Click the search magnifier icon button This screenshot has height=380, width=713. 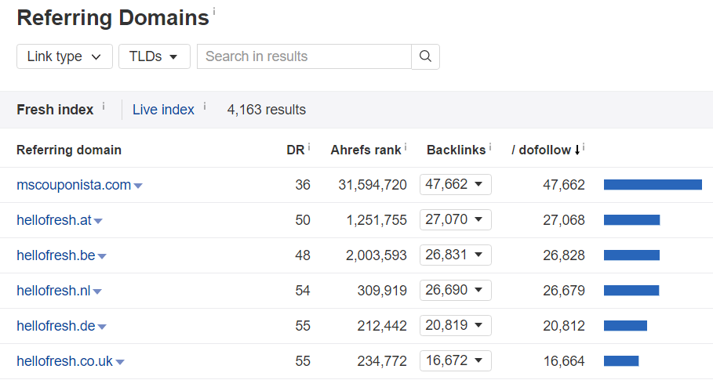pyautogui.click(x=425, y=56)
